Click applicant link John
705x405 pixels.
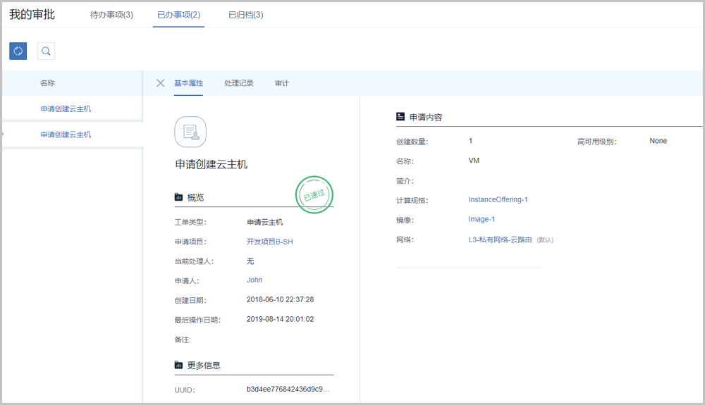coord(255,280)
